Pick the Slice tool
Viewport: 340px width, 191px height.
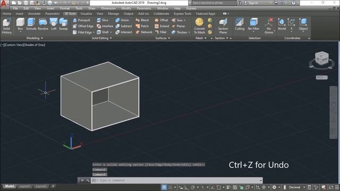103,20
